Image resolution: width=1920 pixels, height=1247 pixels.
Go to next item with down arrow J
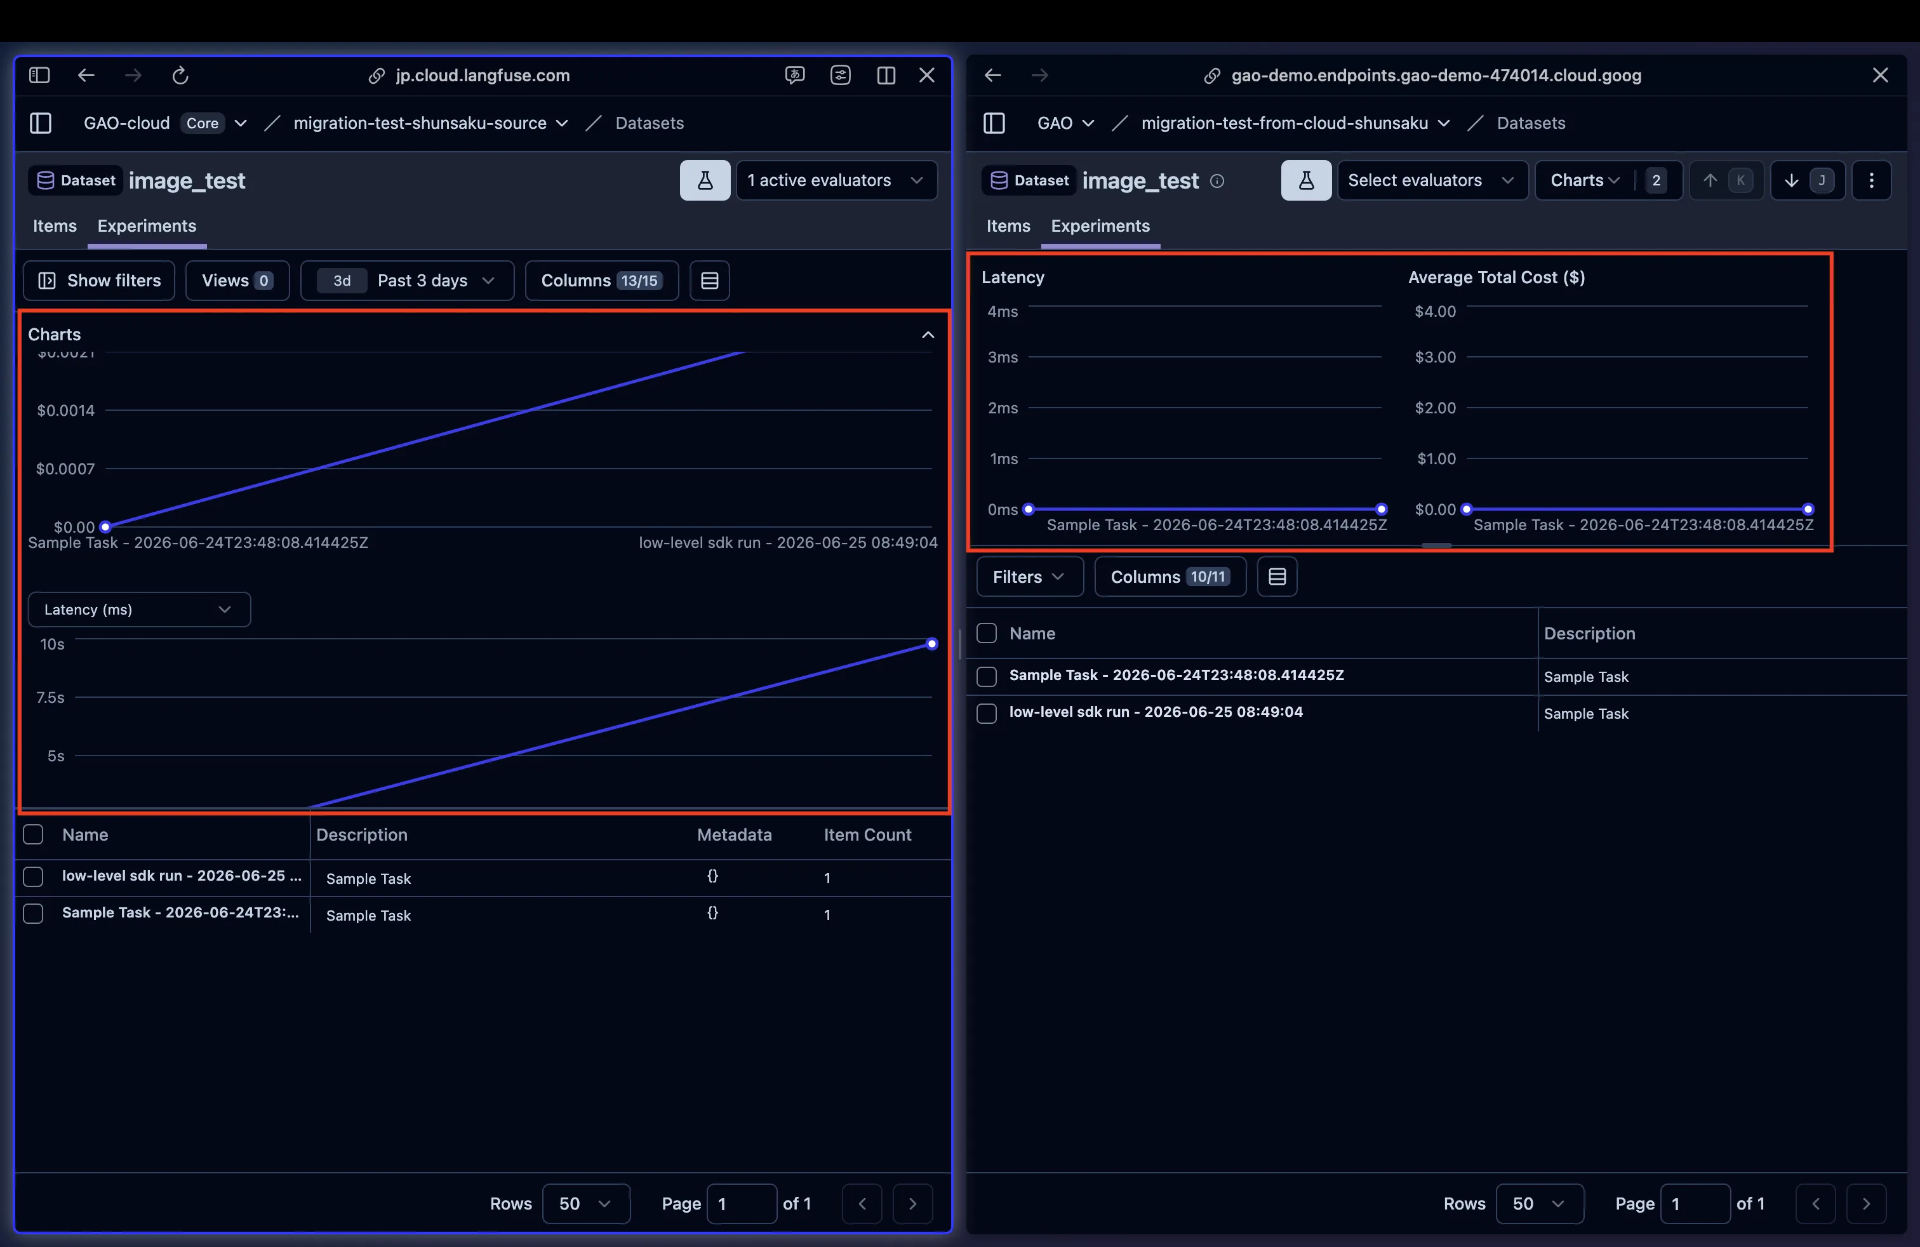coord(1807,180)
